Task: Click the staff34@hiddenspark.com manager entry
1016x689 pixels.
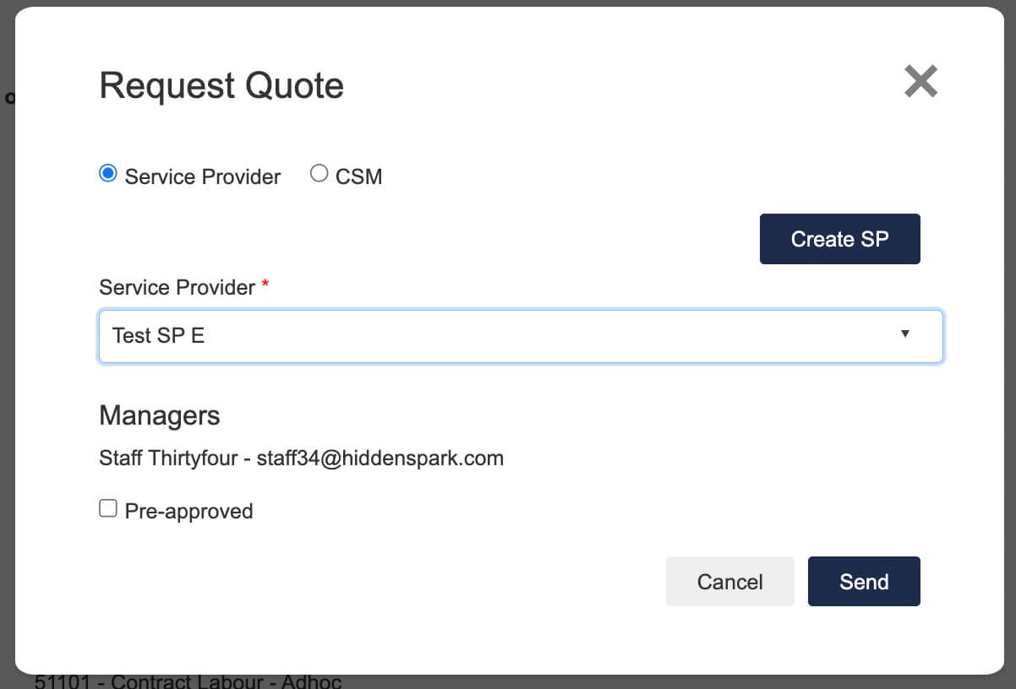Action: (x=301, y=458)
